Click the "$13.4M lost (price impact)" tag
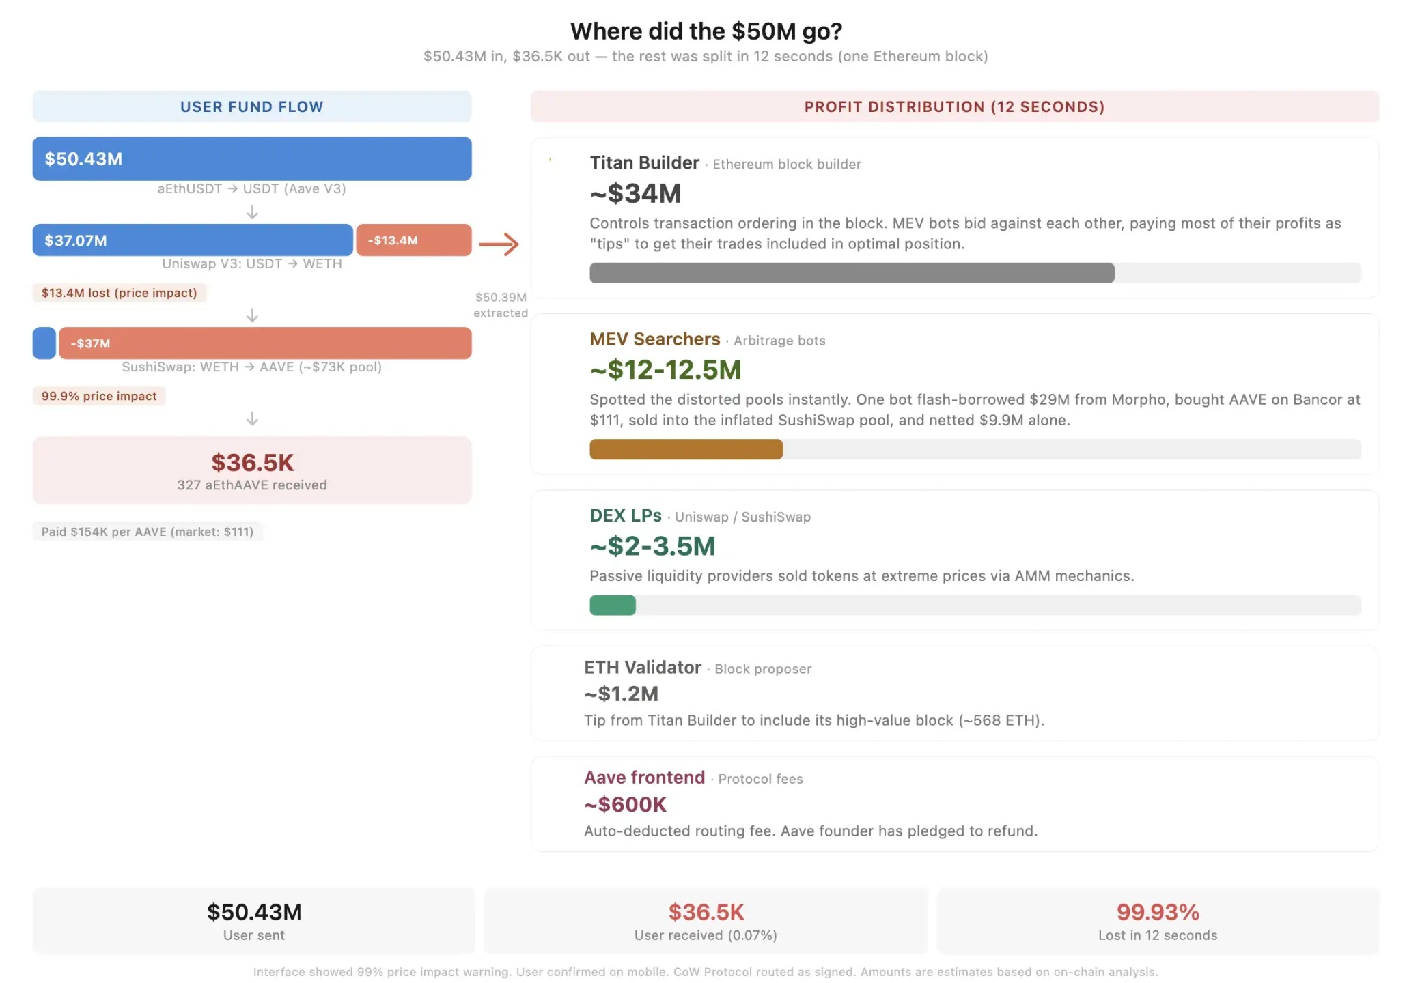Screen dimensions: 1420x983 coord(120,293)
